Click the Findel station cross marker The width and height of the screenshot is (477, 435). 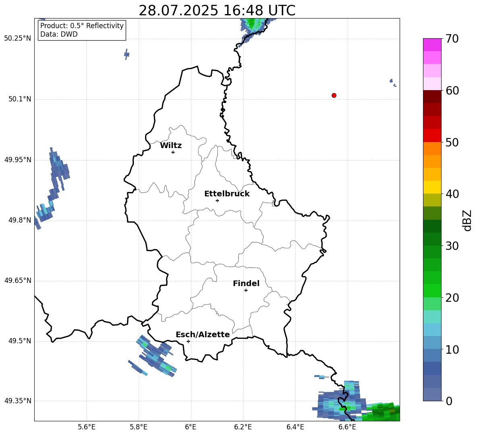pos(246,291)
